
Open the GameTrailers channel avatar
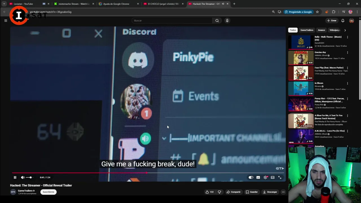[13, 192]
